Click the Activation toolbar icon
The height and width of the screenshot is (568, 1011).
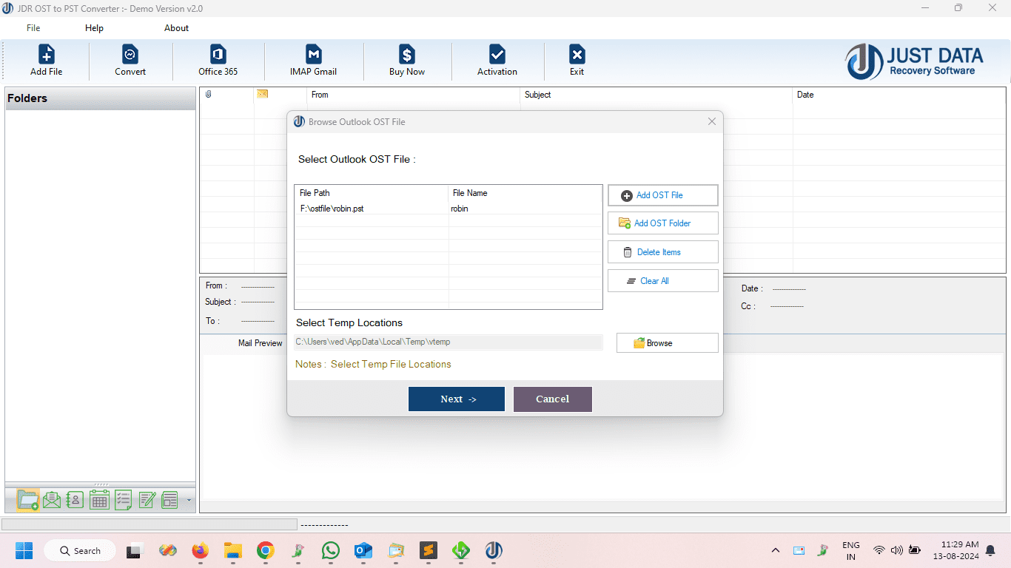497,59
